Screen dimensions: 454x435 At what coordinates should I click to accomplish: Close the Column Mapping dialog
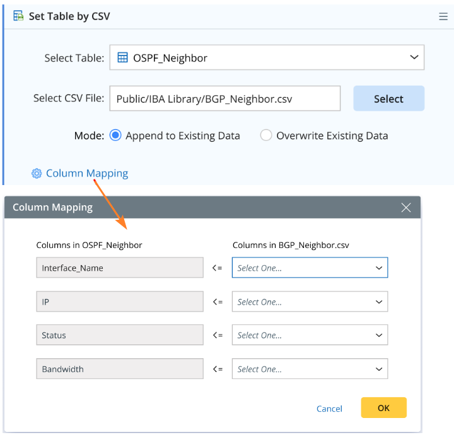coord(406,207)
